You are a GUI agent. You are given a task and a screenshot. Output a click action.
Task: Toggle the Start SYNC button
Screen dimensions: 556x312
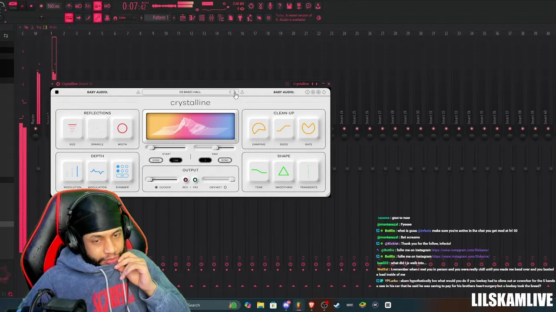[x=156, y=160]
